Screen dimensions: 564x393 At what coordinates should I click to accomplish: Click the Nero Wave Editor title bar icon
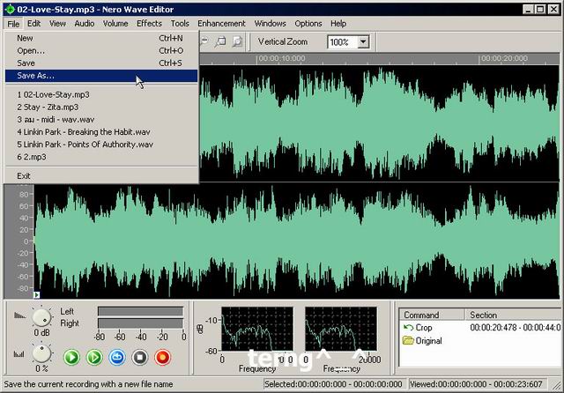point(10,10)
